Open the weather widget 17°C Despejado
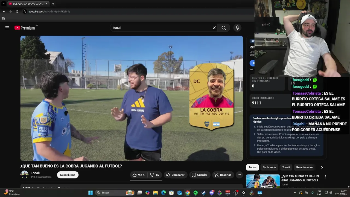 coord(11,193)
